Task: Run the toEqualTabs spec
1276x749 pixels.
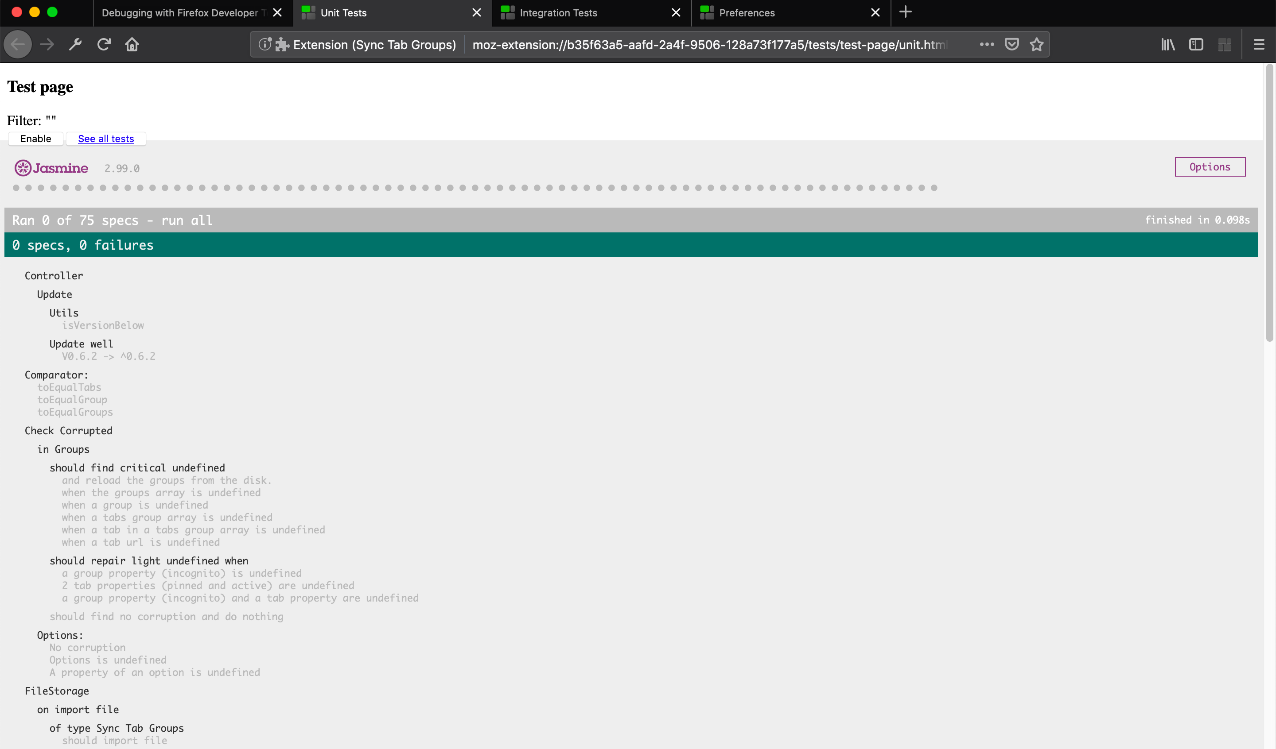Action: (x=69, y=387)
